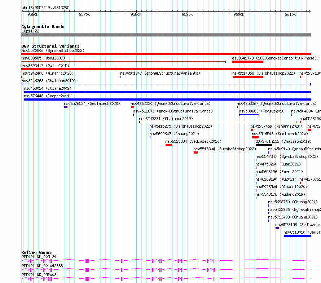Click the purple nsv6578158 variant block
This screenshot has height=283, width=321.
click(277, 228)
